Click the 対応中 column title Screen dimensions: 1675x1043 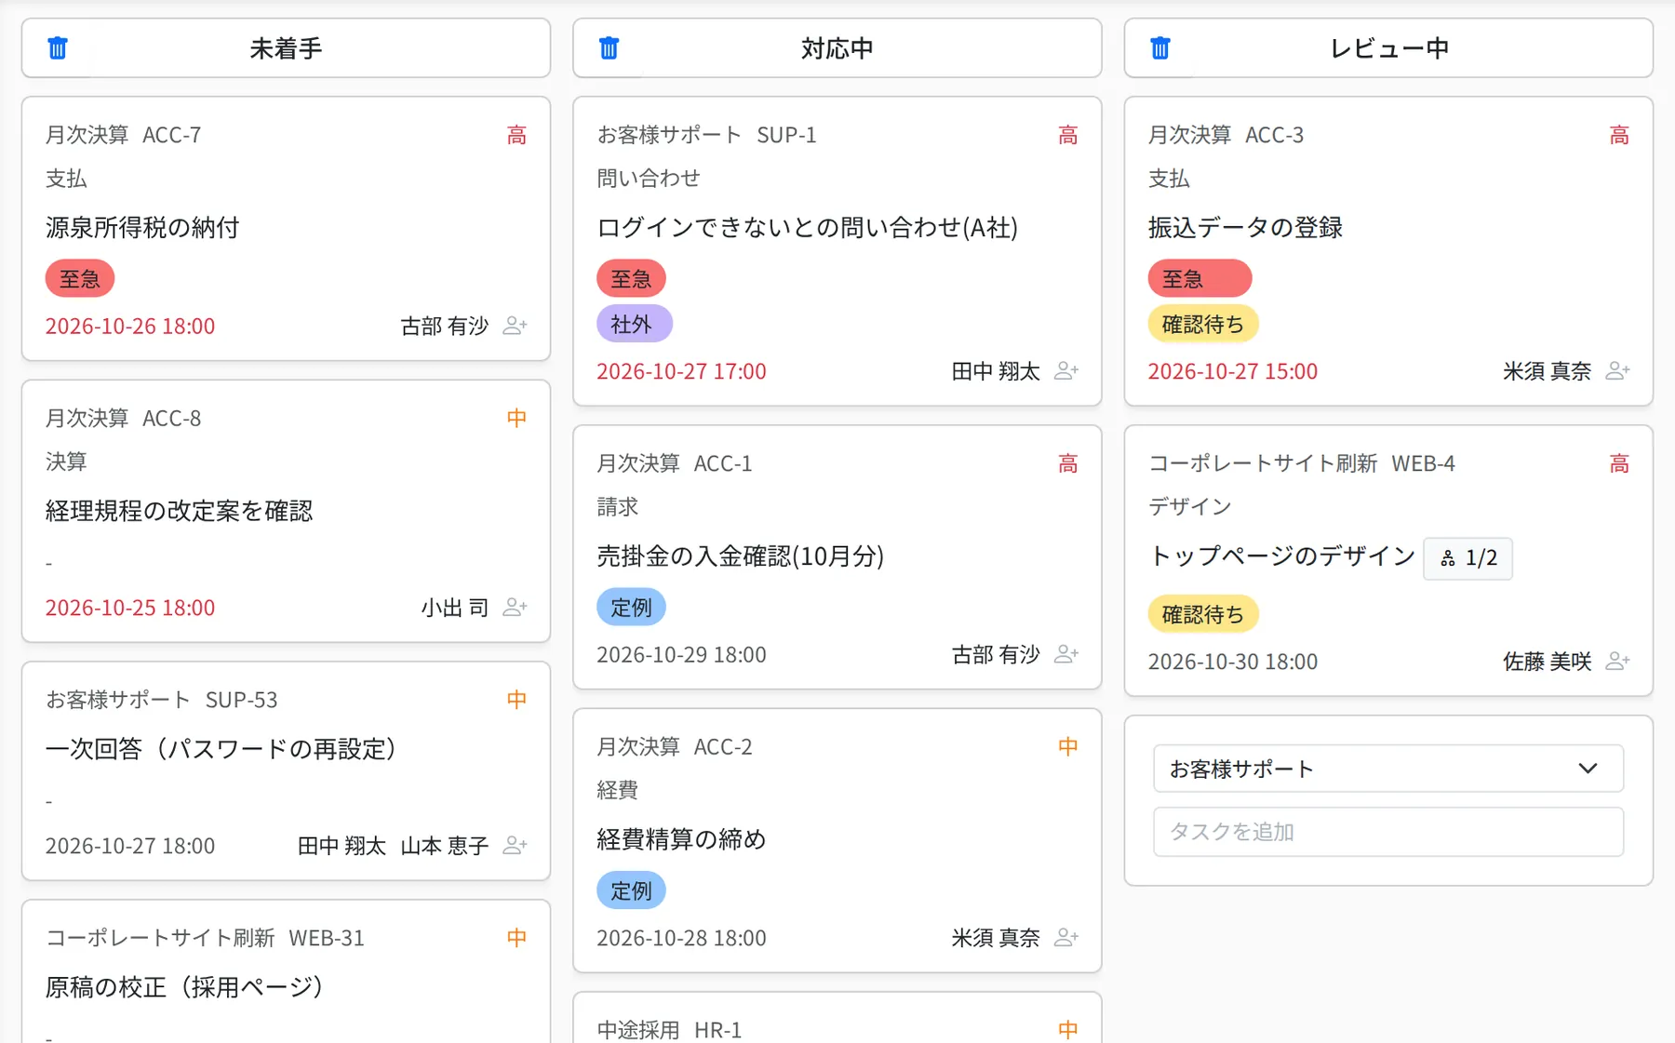(x=837, y=48)
